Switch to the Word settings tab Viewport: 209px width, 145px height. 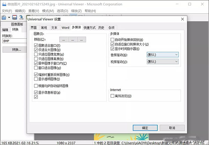pos(65,27)
